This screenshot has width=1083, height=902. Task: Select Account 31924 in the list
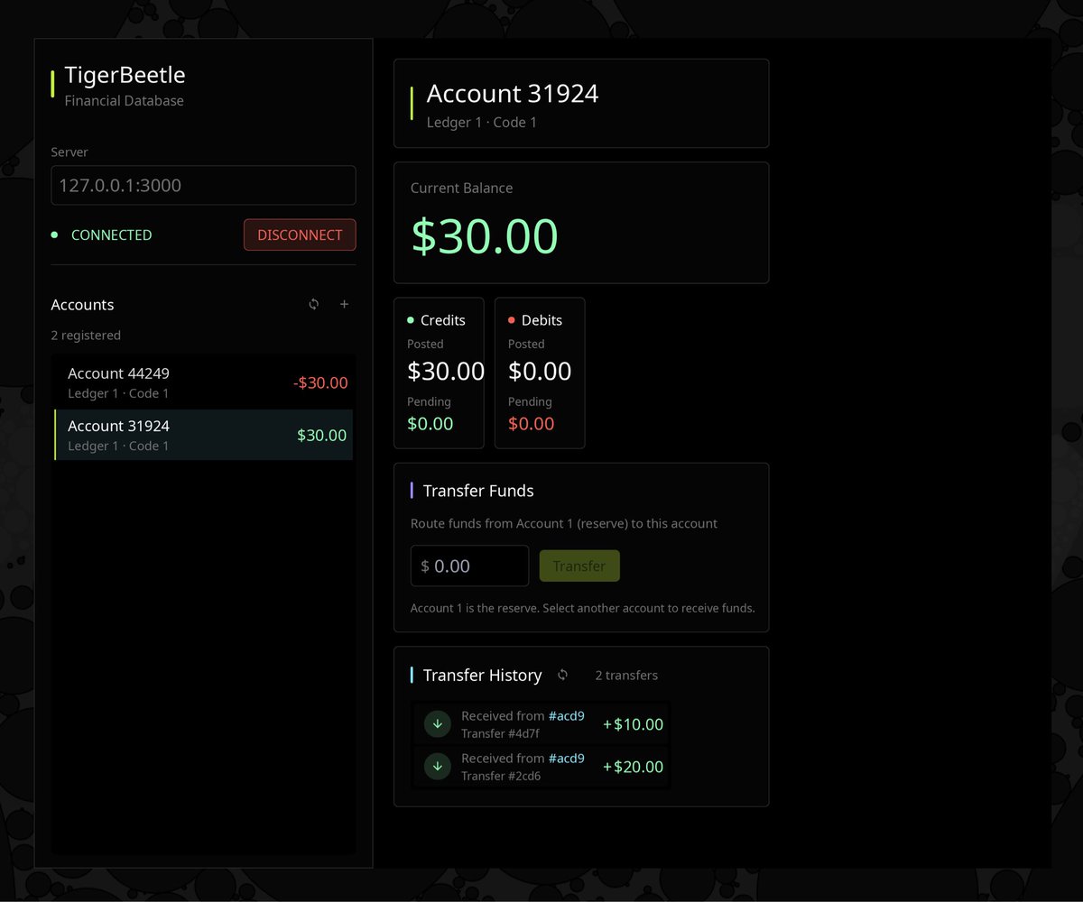click(x=203, y=435)
